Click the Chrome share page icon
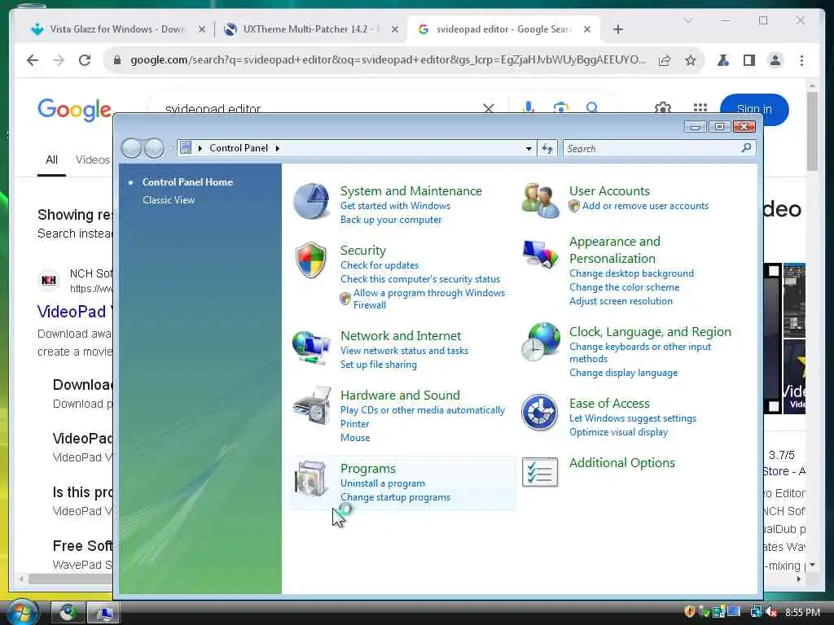The width and height of the screenshot is (834, 625). pyautogui.click(x=665, y=60)
